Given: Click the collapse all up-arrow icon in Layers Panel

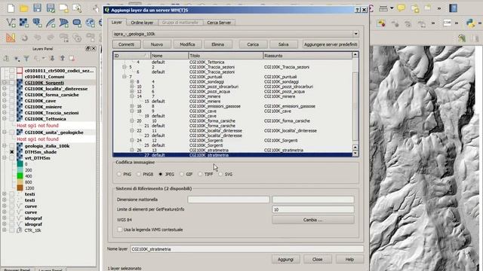Looking at the screenshot, I should point(62,59).
